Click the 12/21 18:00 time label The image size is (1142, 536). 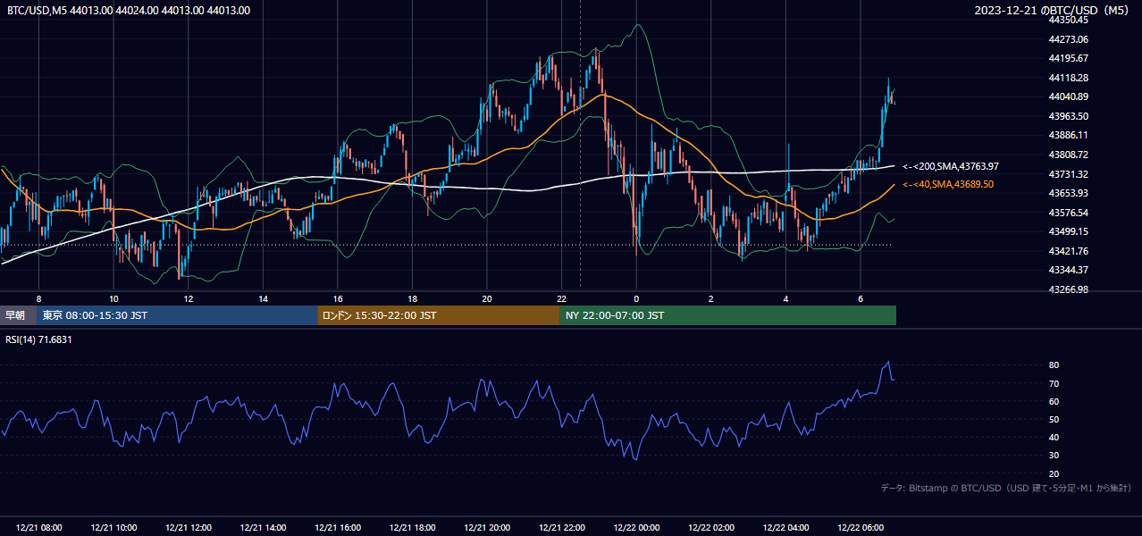412,528
